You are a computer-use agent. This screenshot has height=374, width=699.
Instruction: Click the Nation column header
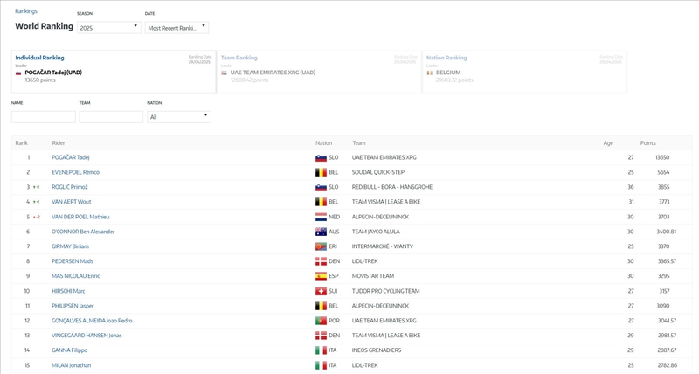tap(323, 143)
